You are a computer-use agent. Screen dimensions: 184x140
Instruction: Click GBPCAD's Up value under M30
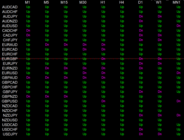tap(84, 82)
